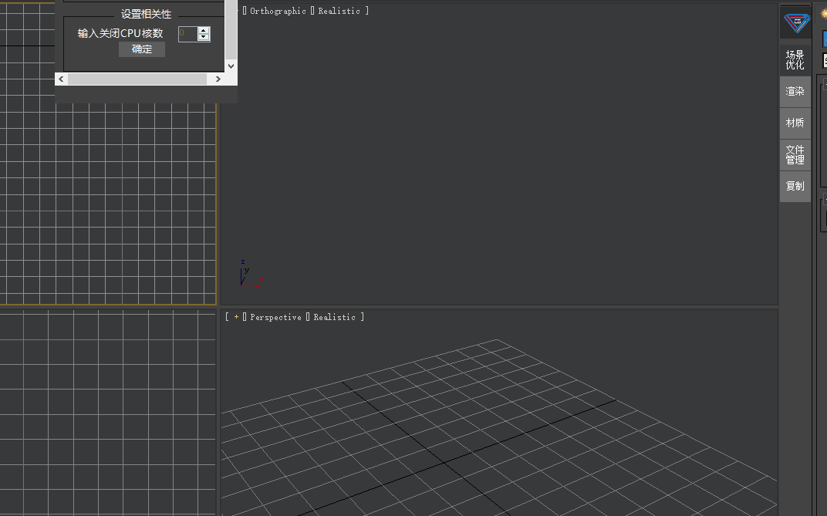Select the 材质 tab
This screenshot has height=516, width=827.
coord(795,123)
